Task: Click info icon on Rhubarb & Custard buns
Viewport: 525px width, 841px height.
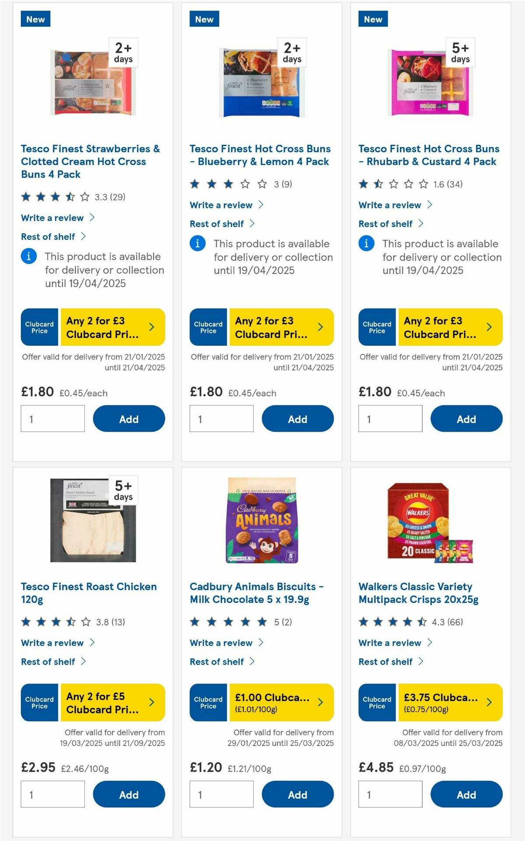Action: [x=366, y=243]
